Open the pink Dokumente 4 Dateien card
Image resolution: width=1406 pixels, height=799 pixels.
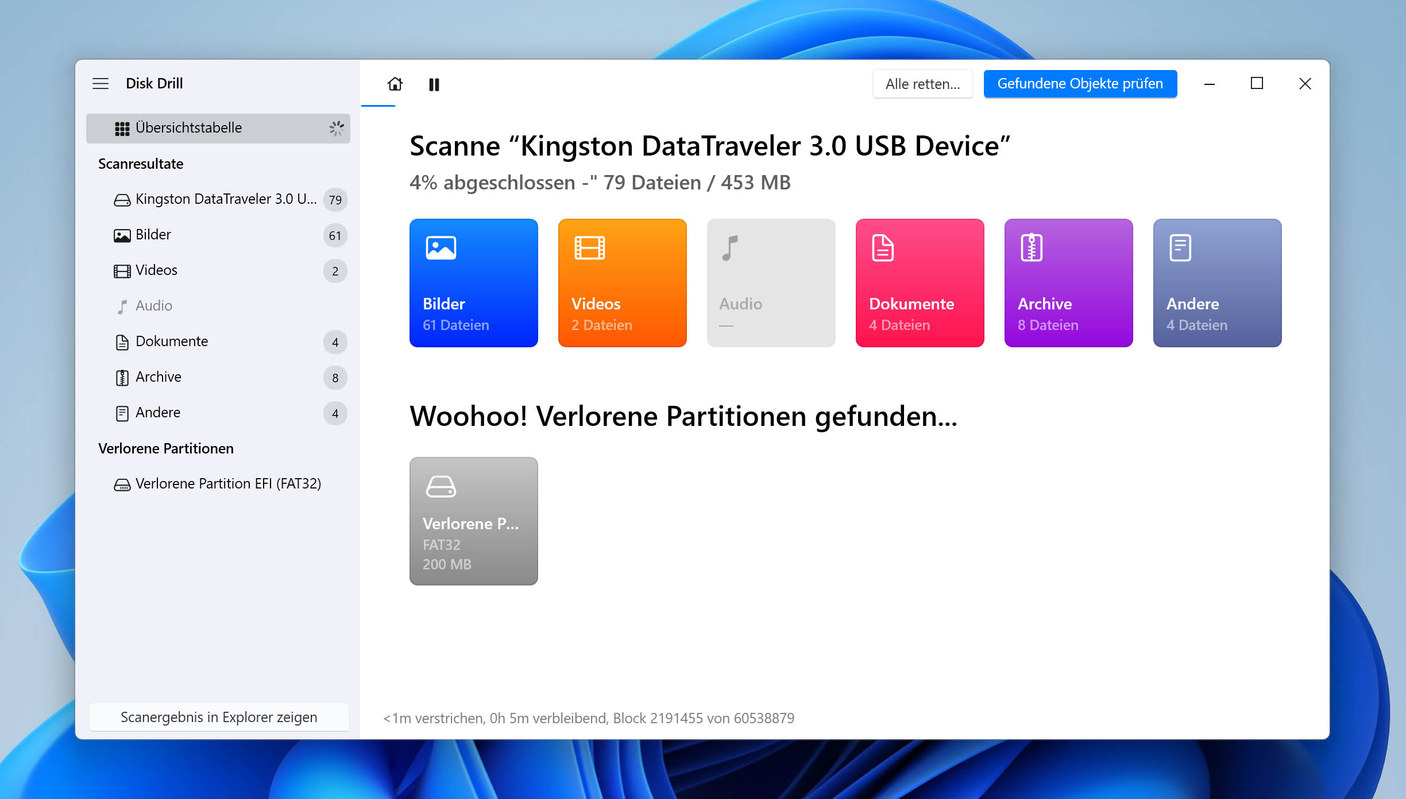click(x=920, y=283)
